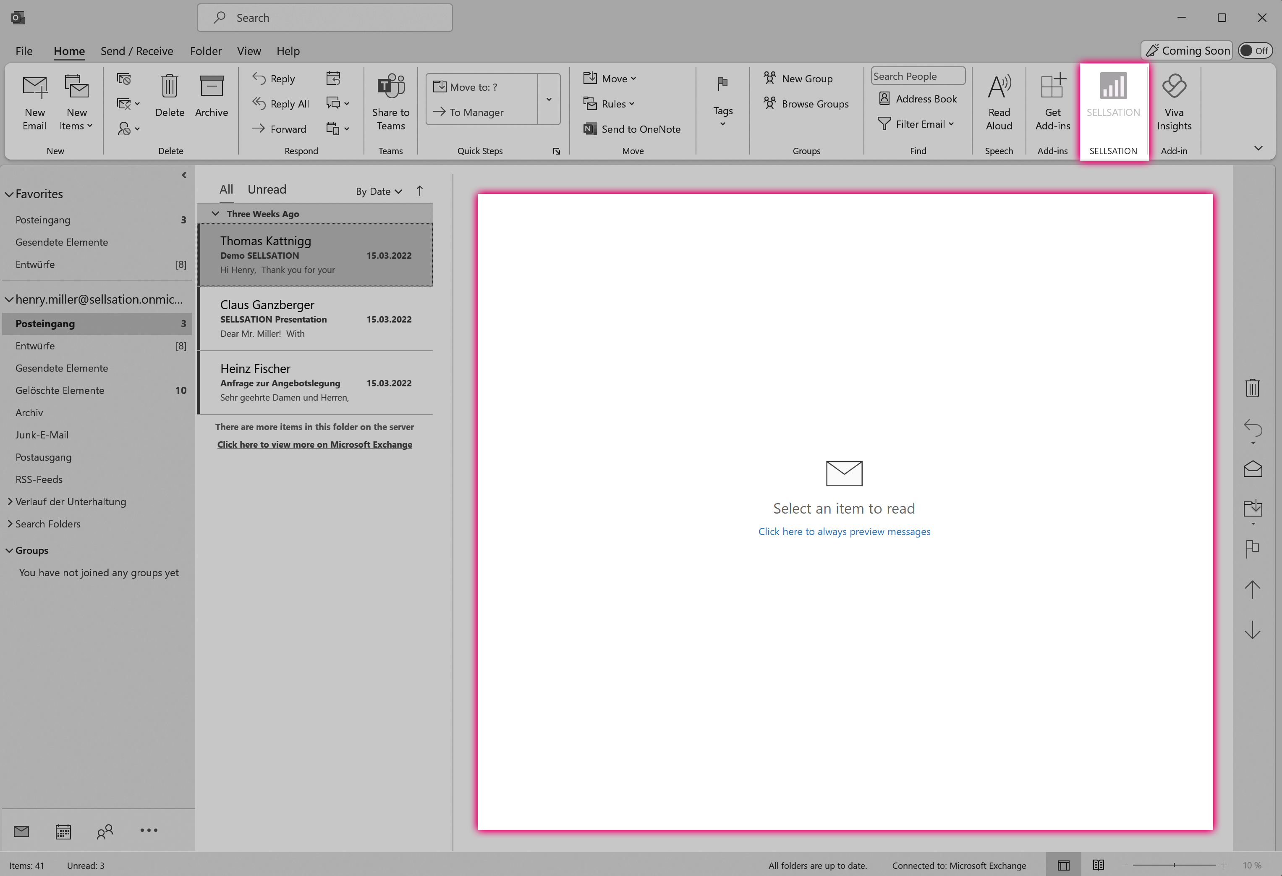Image resolution: width=1282 pixels, height=876 pixels.
Task: Collapse the Favorites section
Action: [x=9, y=194]
